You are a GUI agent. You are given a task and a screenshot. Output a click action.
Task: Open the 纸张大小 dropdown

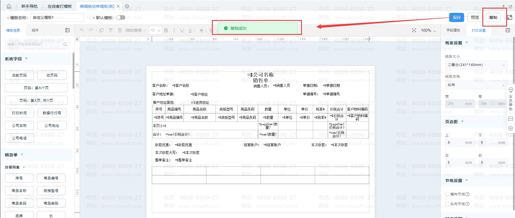476,65
